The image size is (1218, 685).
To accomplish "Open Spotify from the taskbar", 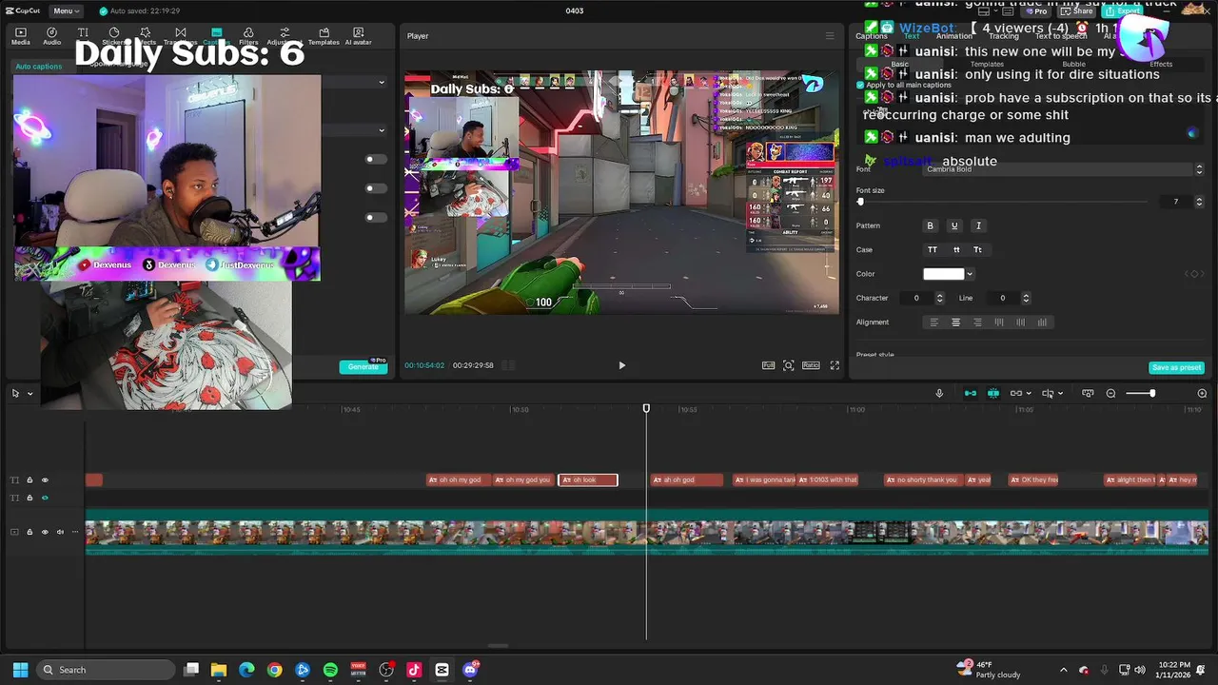I will click(330, 670).
